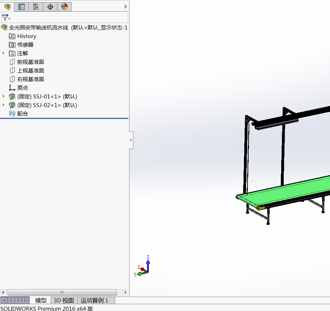Click the 传感器 sensor folder icon
This screenshot has width=330, height=311.
[12, 45]
